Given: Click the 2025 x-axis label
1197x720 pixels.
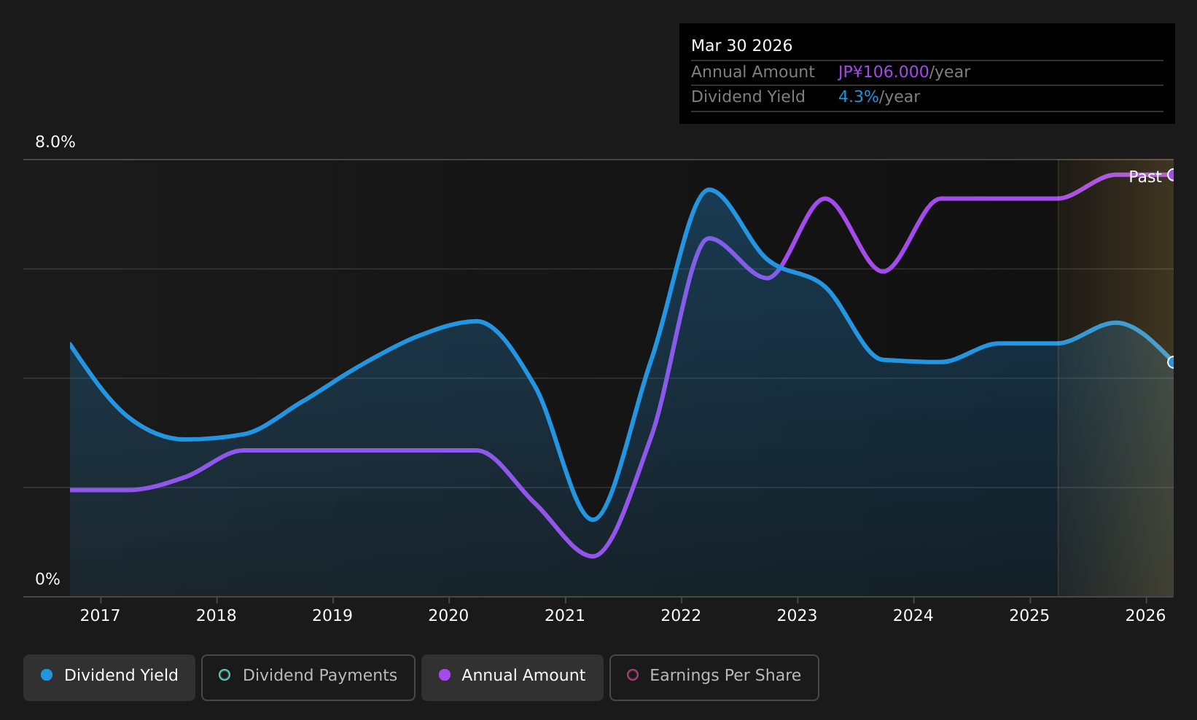Looking at the screenshot, I should click(1029, 616).
